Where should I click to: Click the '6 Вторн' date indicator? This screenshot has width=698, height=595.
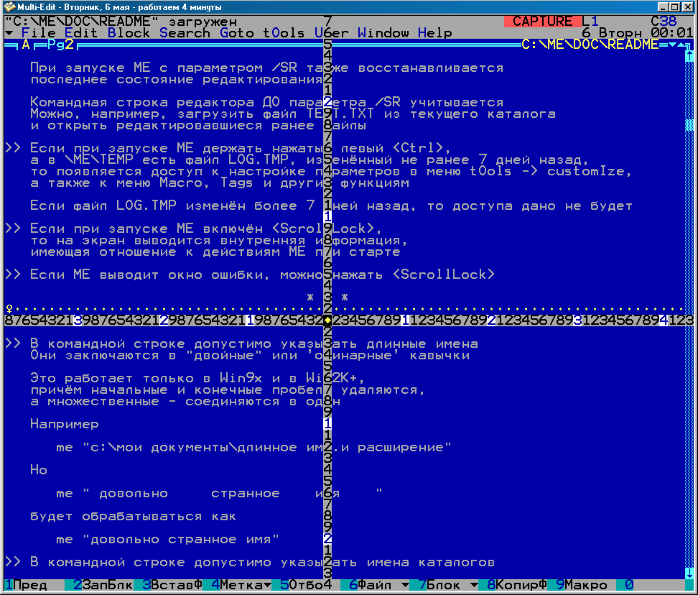[612, 33]
